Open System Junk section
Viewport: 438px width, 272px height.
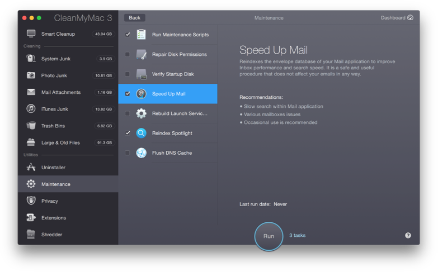coord(68,59)
